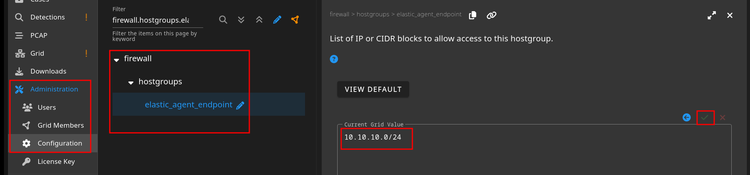
Task: Collapse the firewall tree node
Action: (117, 60)
